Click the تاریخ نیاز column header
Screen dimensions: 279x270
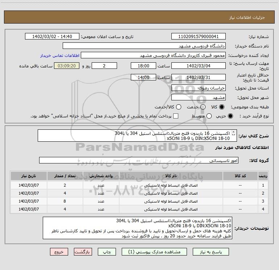tap(29, 176)
